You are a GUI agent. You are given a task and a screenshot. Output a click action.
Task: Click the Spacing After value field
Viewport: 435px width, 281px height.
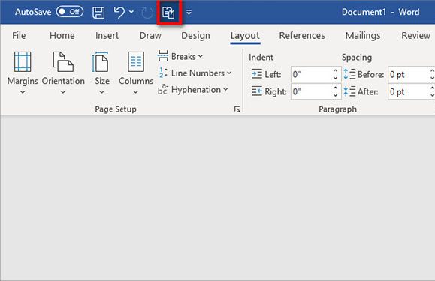tap(409, 91)
